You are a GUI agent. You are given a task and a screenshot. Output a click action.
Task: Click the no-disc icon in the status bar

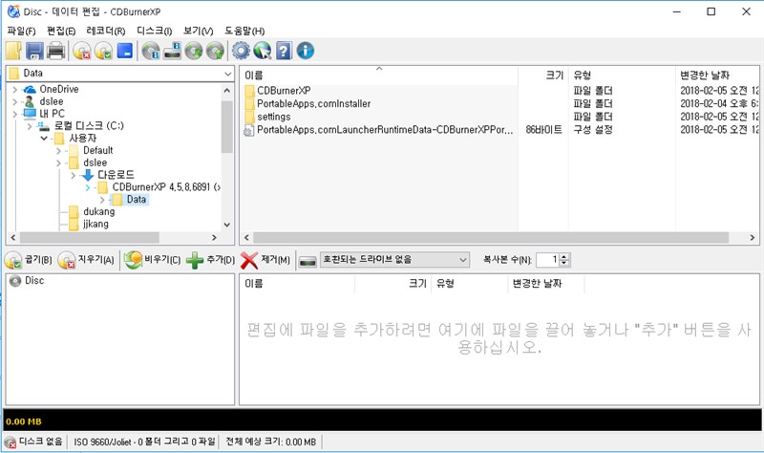(11, 442)
